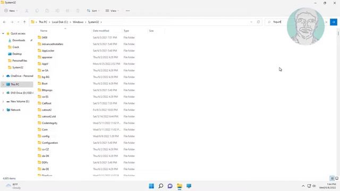Open the Sort dropdown

coord(93,11)
